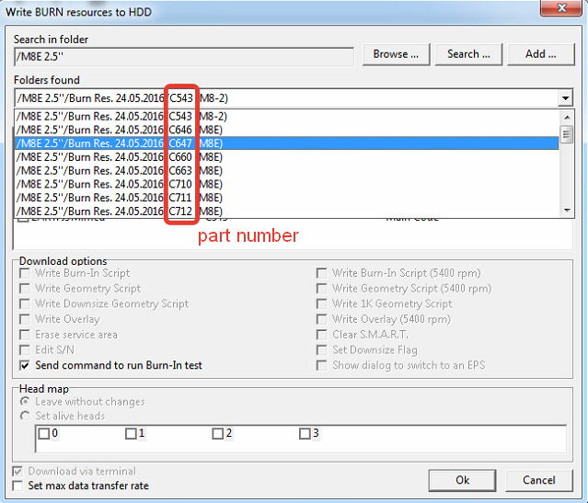Confirm with the Ok button
Screen dimensions: 588x503
pyautogui.click(x=463, y=480)
